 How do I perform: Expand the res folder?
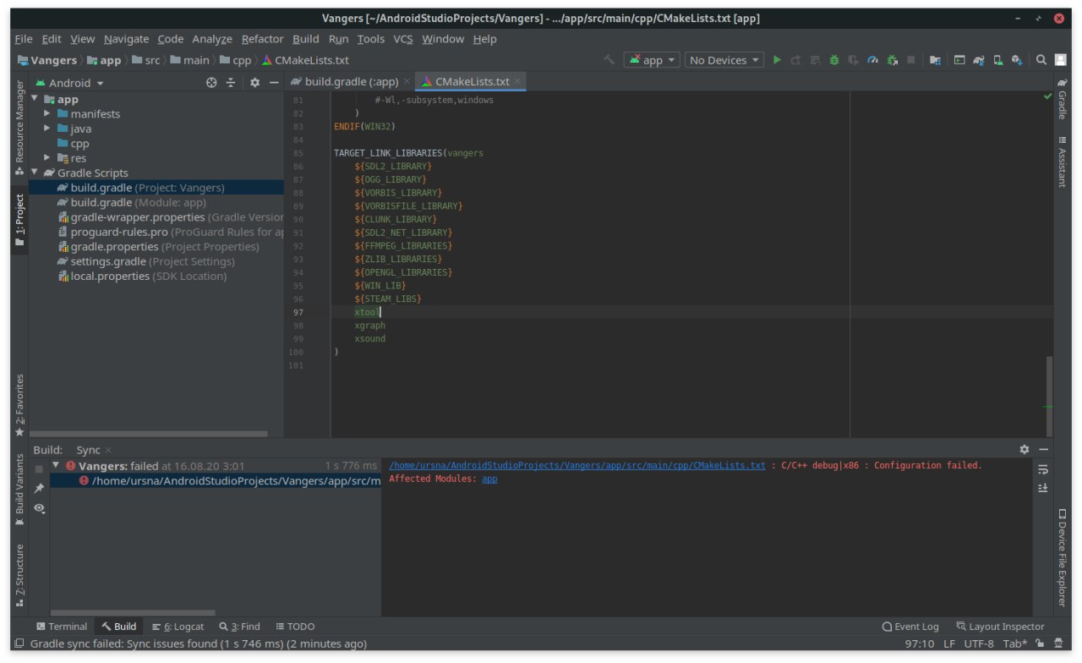coord(48,158)
